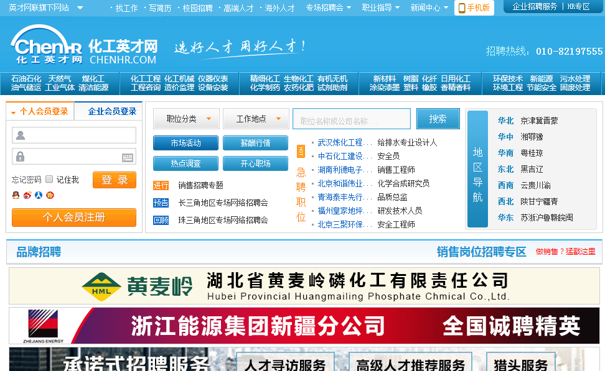Expand the 英才网联旗下网站 dropdown arrow
The width and height of the screenshot is (605, 371).
(80, 7)
